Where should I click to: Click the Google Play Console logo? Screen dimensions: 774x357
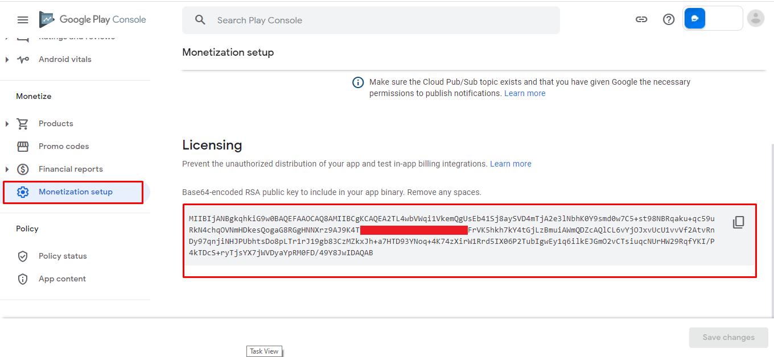point(93,20)
